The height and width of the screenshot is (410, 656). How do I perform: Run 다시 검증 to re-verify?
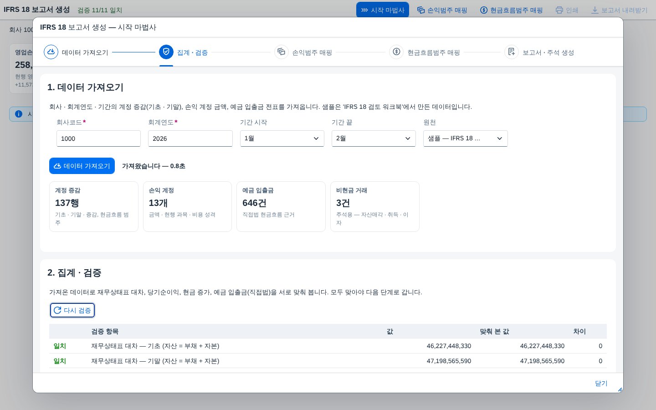point(72,310)
